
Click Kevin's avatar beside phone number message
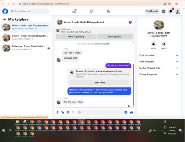click(58, 102)
